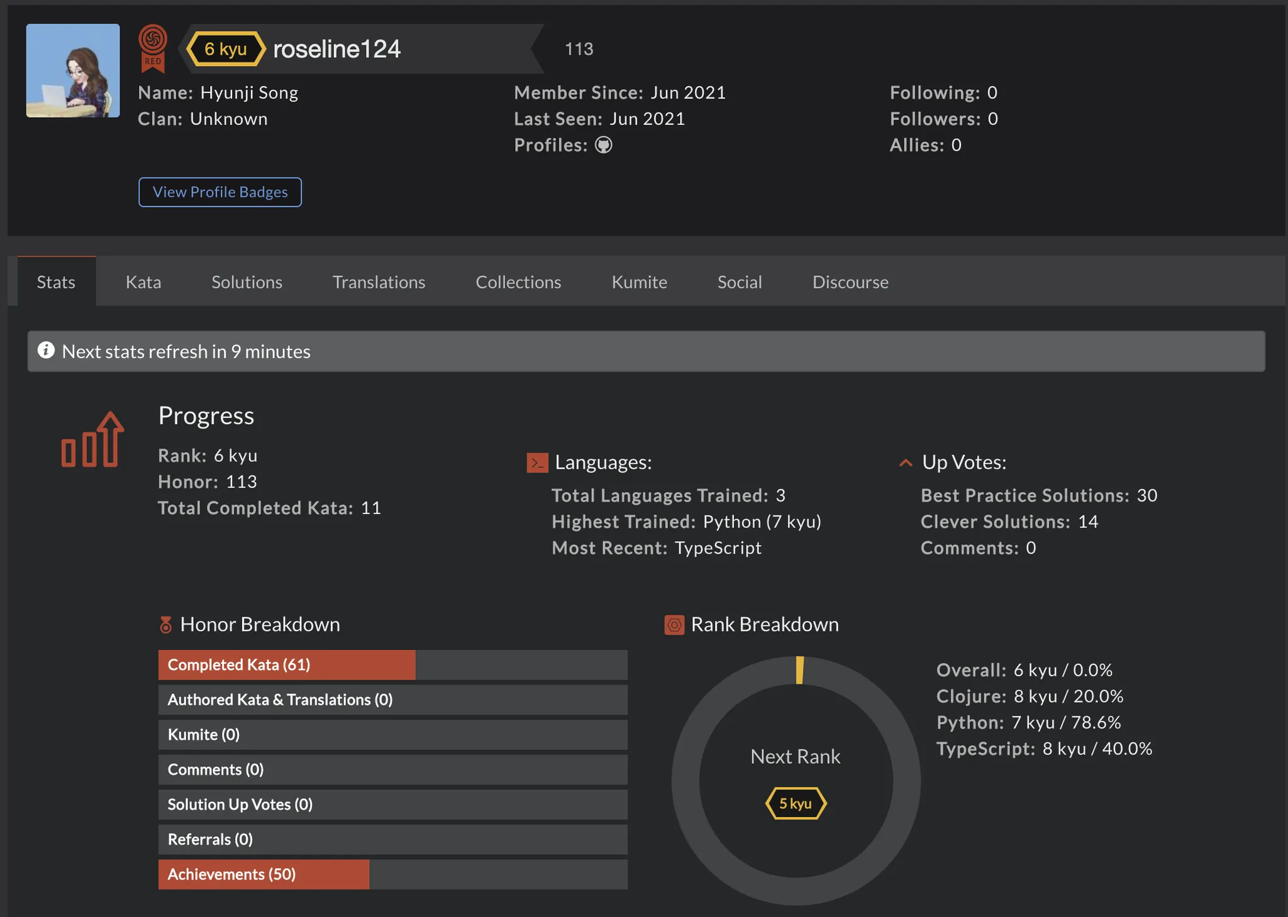Click the info icon in refresh notice
Image resolution: width=1288 pixels, height=917 pixels.
click(46, 351)
